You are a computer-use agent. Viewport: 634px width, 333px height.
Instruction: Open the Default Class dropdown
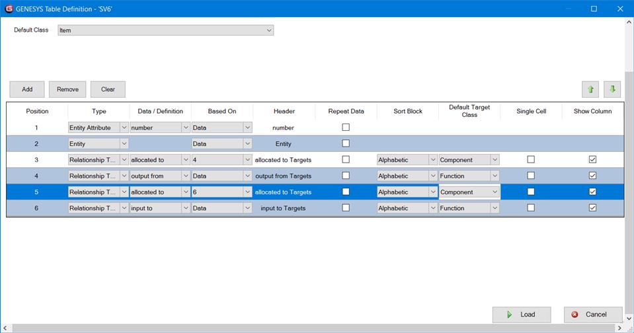[268, 30]
